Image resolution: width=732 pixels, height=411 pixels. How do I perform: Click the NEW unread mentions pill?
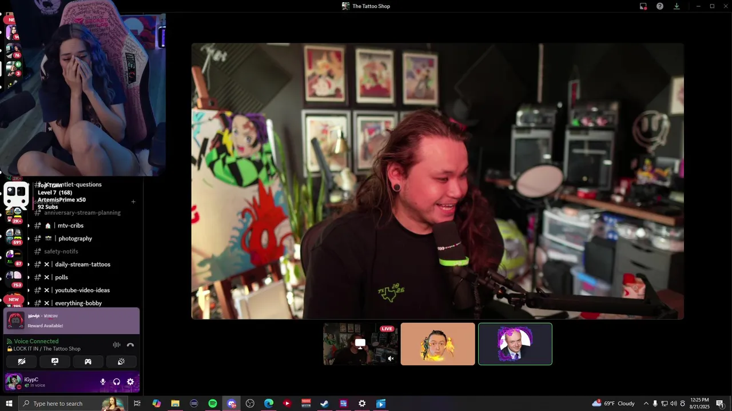[14, 299]
